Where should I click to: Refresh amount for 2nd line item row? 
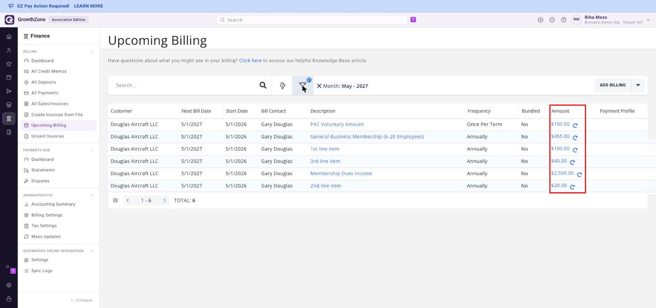point(572,187)
